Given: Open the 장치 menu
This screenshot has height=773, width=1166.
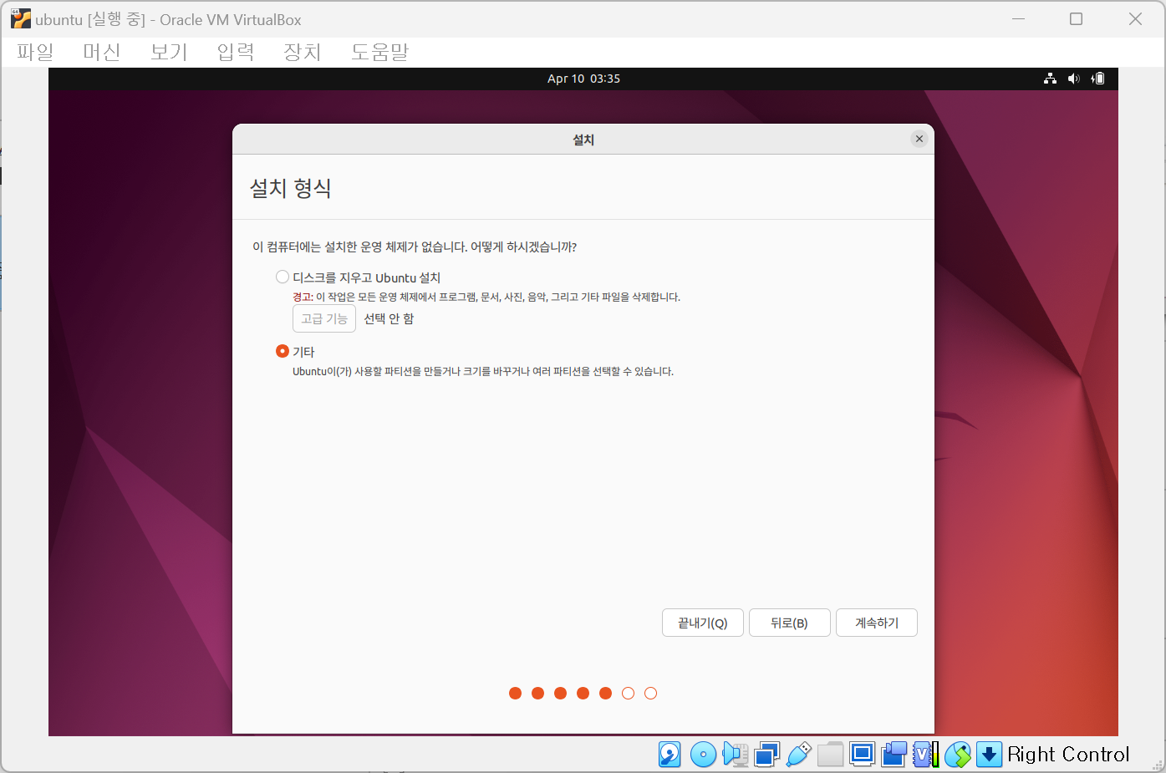Looking at the screenshot, I should (x=303, y=52).
